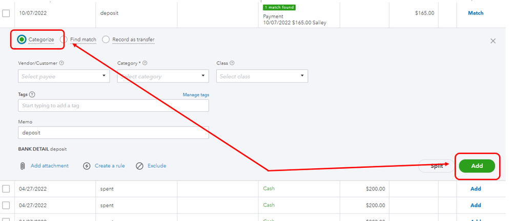Select the Categorize radio button
The width and height of the screenshot is (512, 221).
click(22, 39)
